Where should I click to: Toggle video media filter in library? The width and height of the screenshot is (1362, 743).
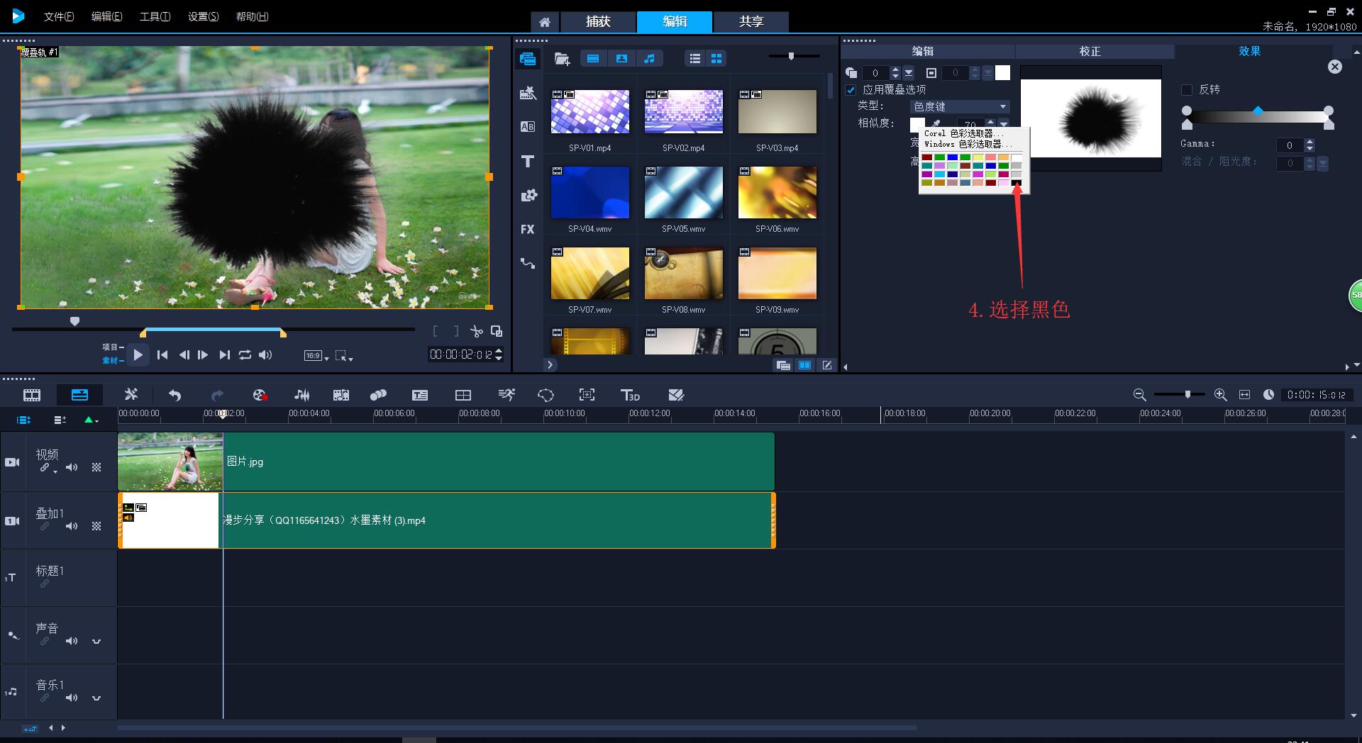pos(593,58)
